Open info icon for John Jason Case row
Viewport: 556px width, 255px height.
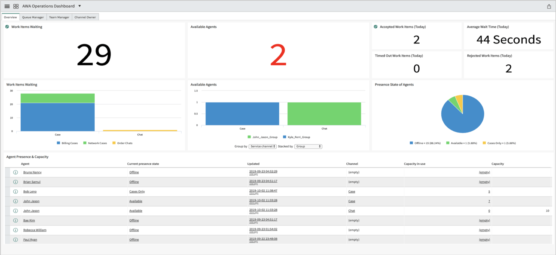[x=16, y=201]
